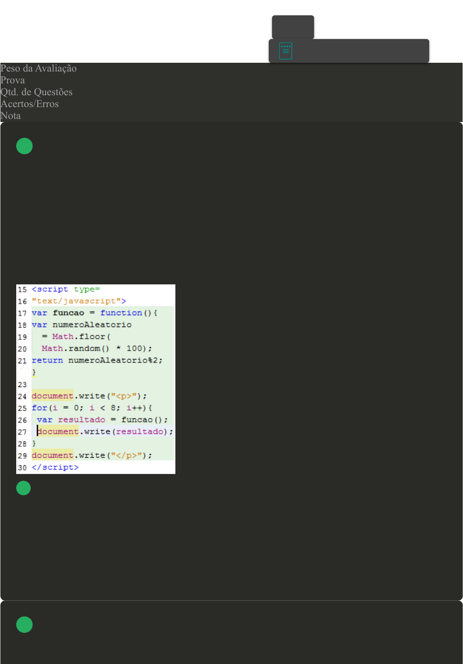Click the Peso da Avaliação label
Screen dimensions: 463x664
[x=39, y=68]
